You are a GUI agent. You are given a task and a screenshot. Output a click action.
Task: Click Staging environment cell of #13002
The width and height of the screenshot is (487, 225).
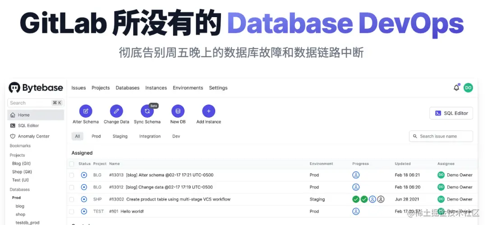pyautogui.click(x=317, y=199)
